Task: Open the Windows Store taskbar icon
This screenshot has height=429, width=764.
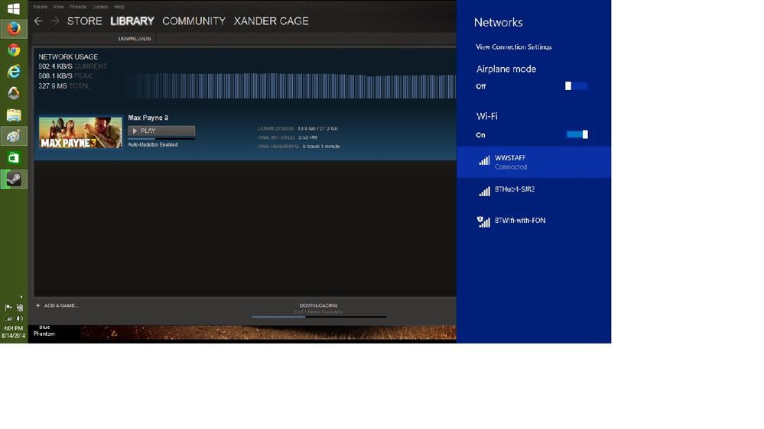Action: click(14, 157)
